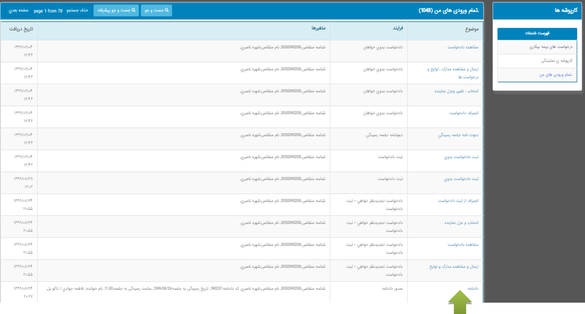Open the دادنامه link in last row
585x314 pixels.
pos(473,288)
